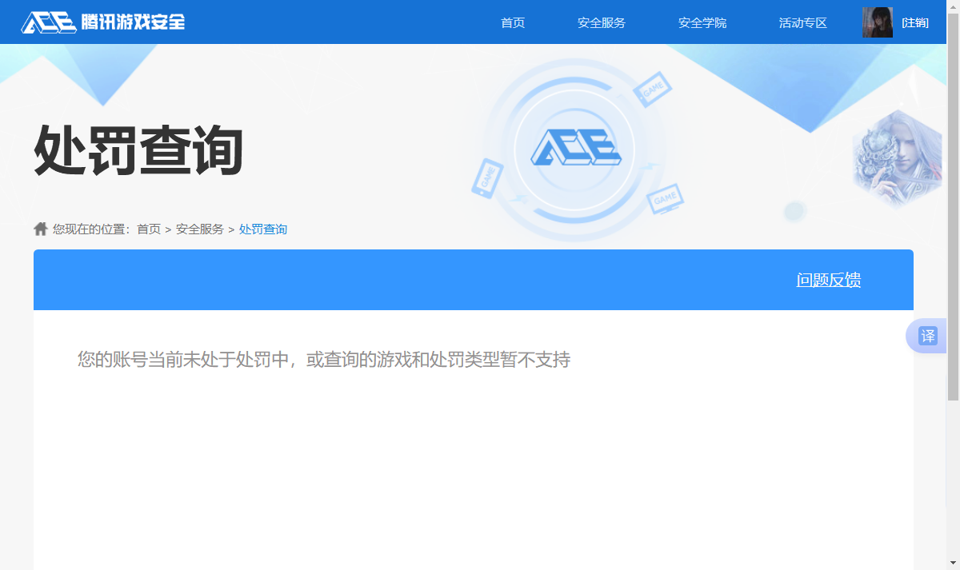The height and width of the screenshot is (570, 960).
Task: Open the 安全学院 navigation menu
Action: coord(702,23)
